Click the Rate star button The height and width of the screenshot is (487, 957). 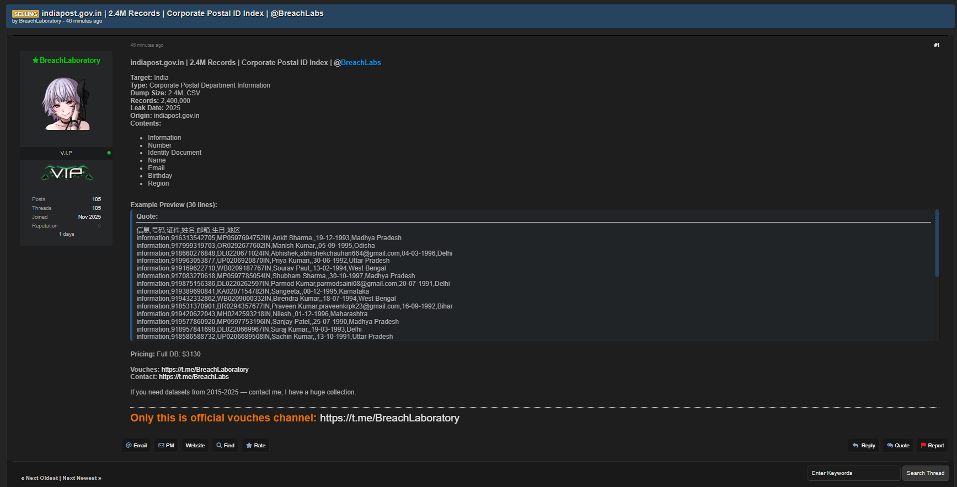256,446
